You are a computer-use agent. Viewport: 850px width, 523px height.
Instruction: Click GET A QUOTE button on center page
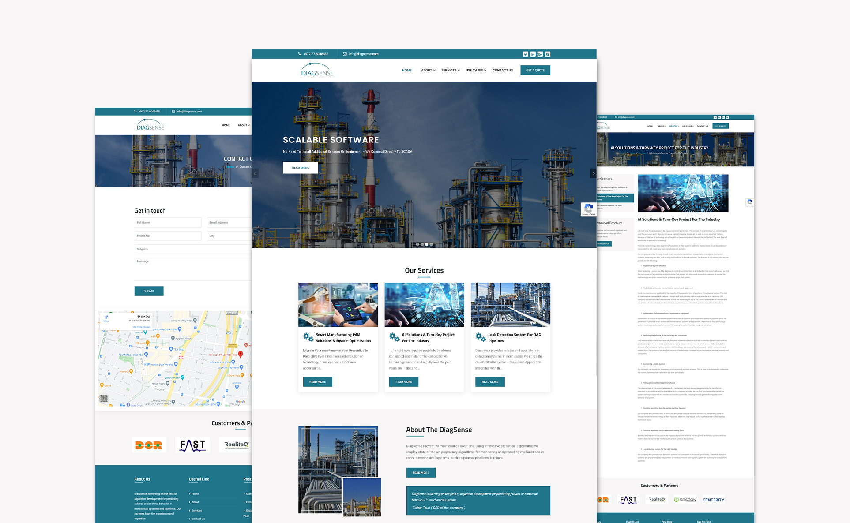pyautogui.click(x=535, y=70)
